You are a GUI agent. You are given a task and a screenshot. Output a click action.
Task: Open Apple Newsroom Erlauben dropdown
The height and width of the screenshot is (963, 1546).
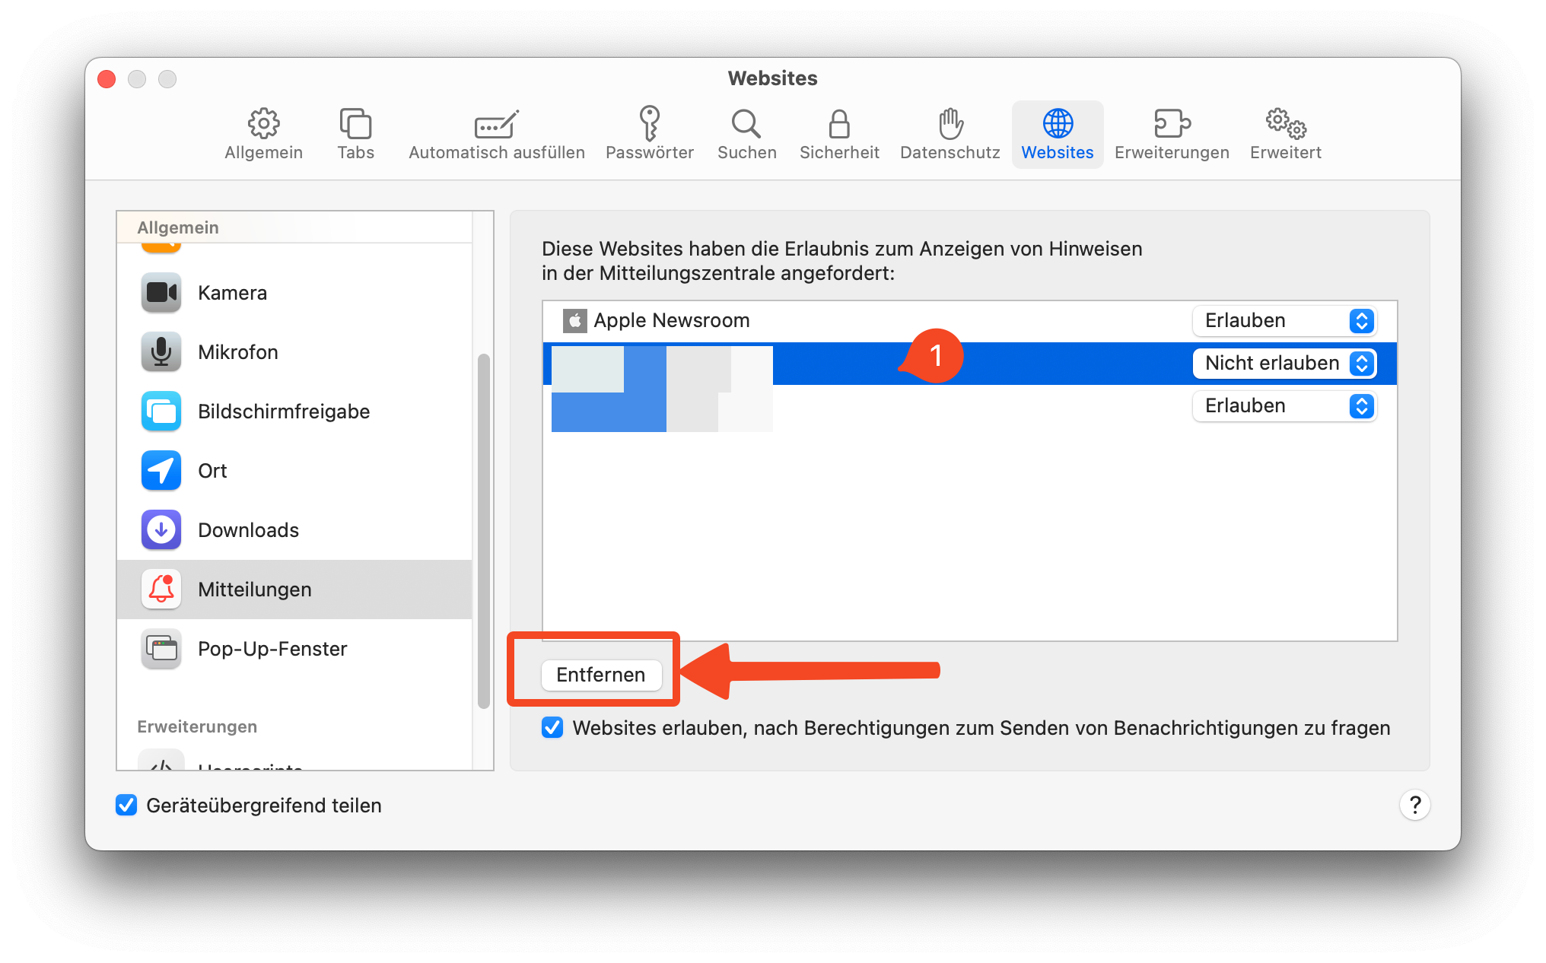(1284, 321)
